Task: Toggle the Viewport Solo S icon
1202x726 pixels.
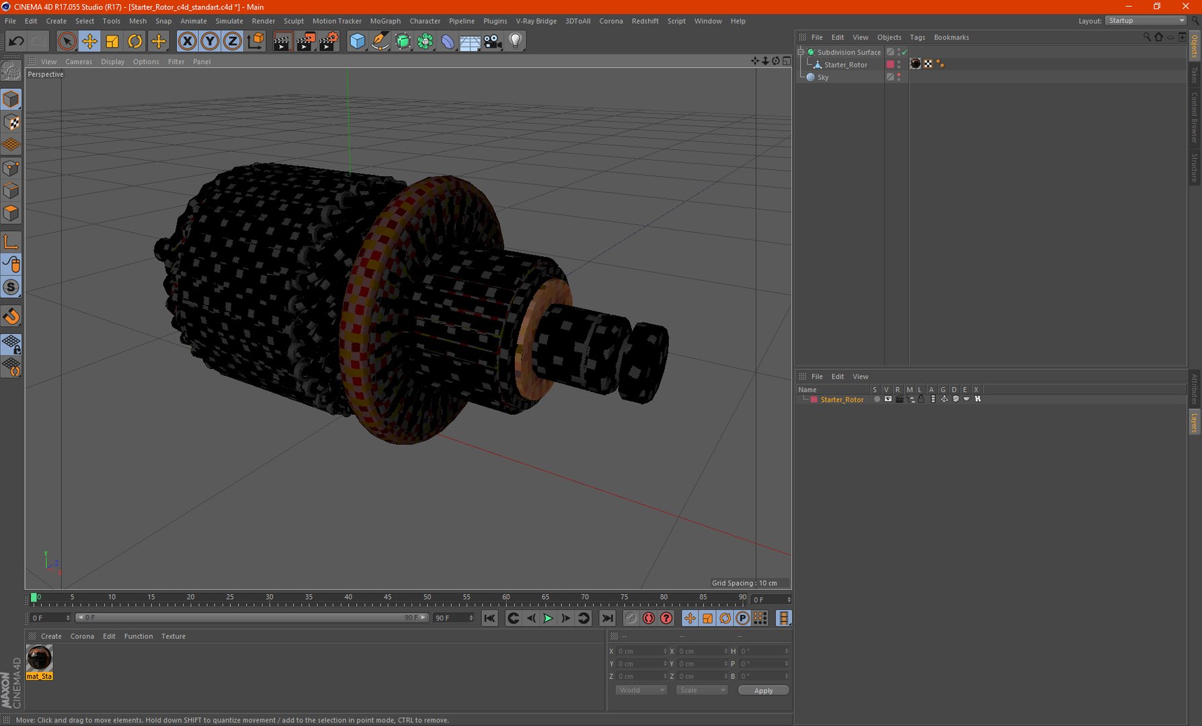Action: 11,288
